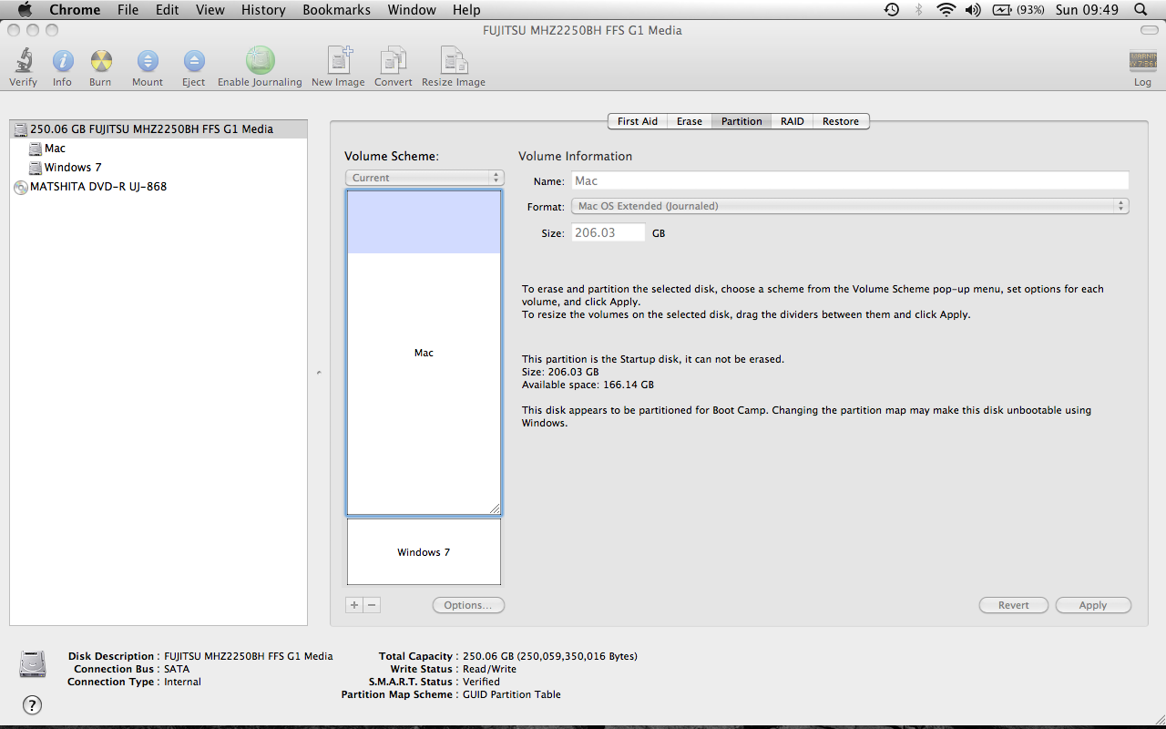
Task: Select the Partition tab
Action: [x=742, y=121]
